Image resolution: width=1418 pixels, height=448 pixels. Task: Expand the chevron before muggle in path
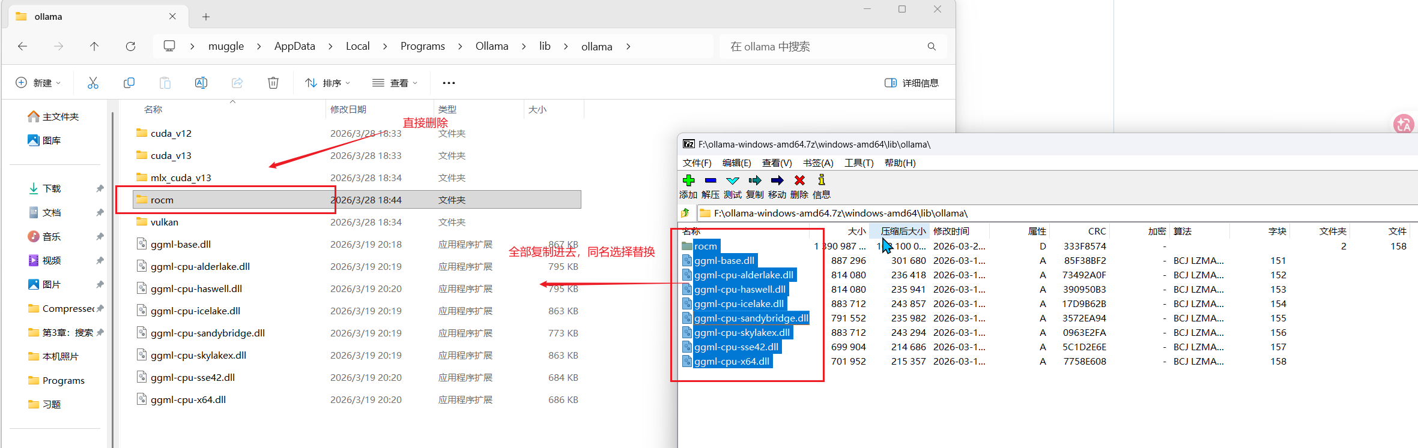(192, 46)
